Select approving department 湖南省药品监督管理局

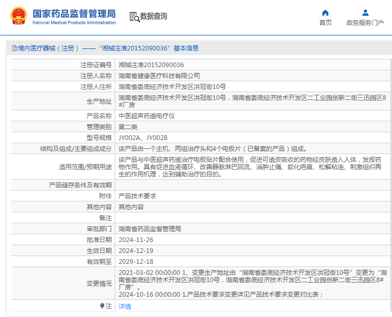point(150,229)
